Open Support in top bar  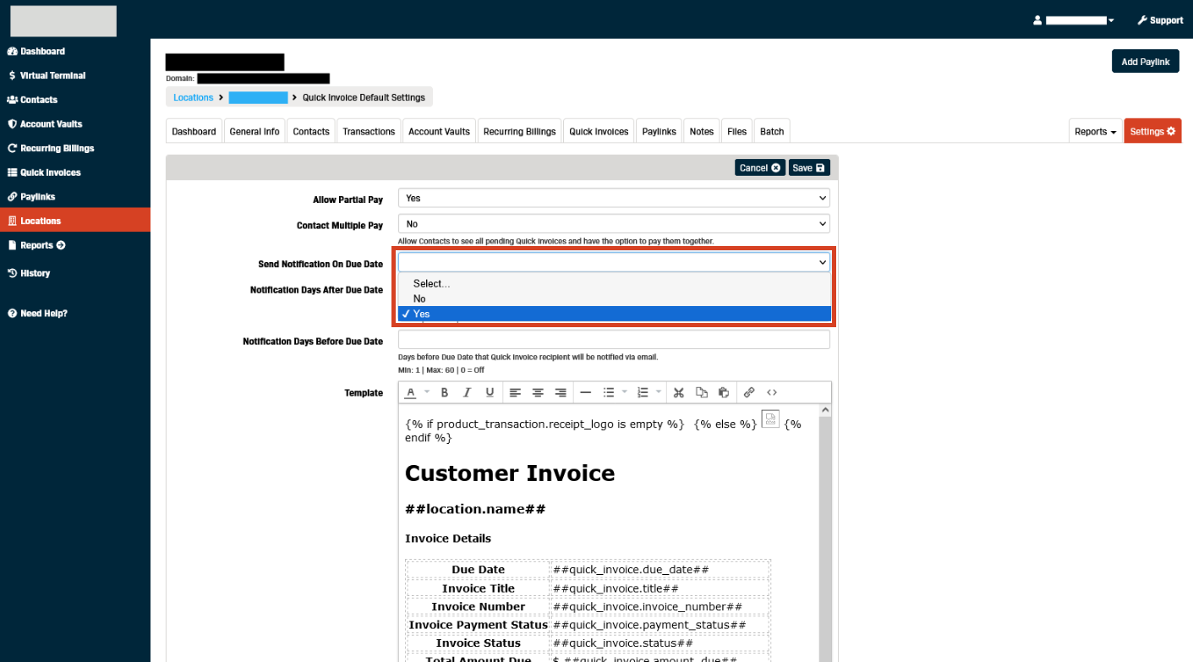pos(1160,20)
